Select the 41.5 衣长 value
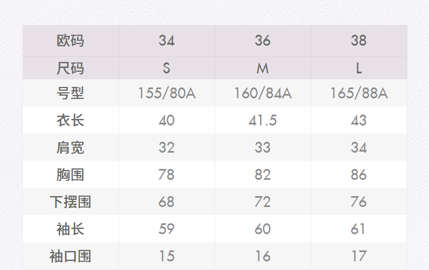Image resolution: width=429 pixels, height=270 pixels. click(x=263, y=120)
